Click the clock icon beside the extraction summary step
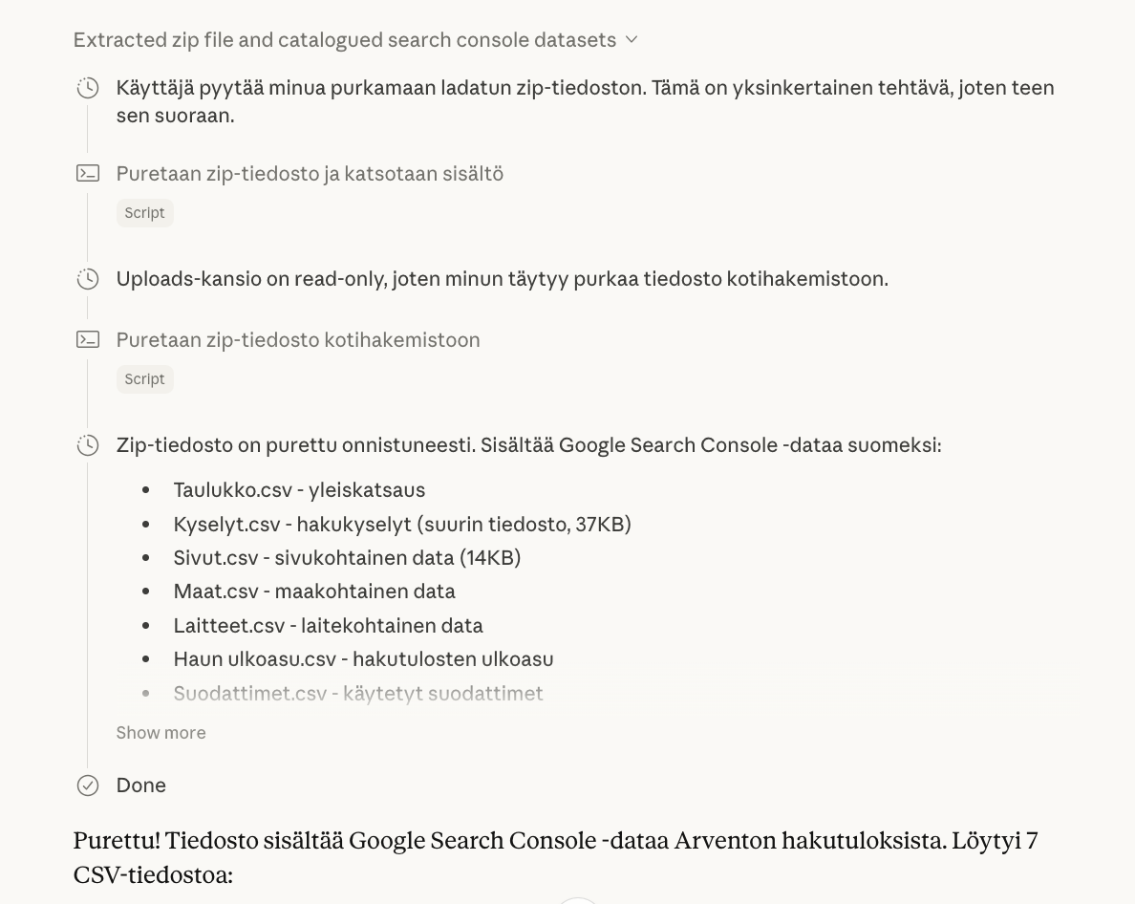This screenshot has height=904, width=1135. pos(87,445)
